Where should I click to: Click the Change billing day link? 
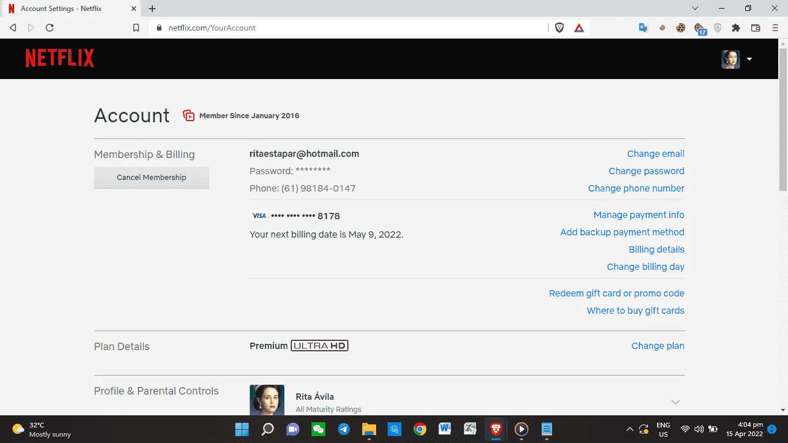point(646,266)
